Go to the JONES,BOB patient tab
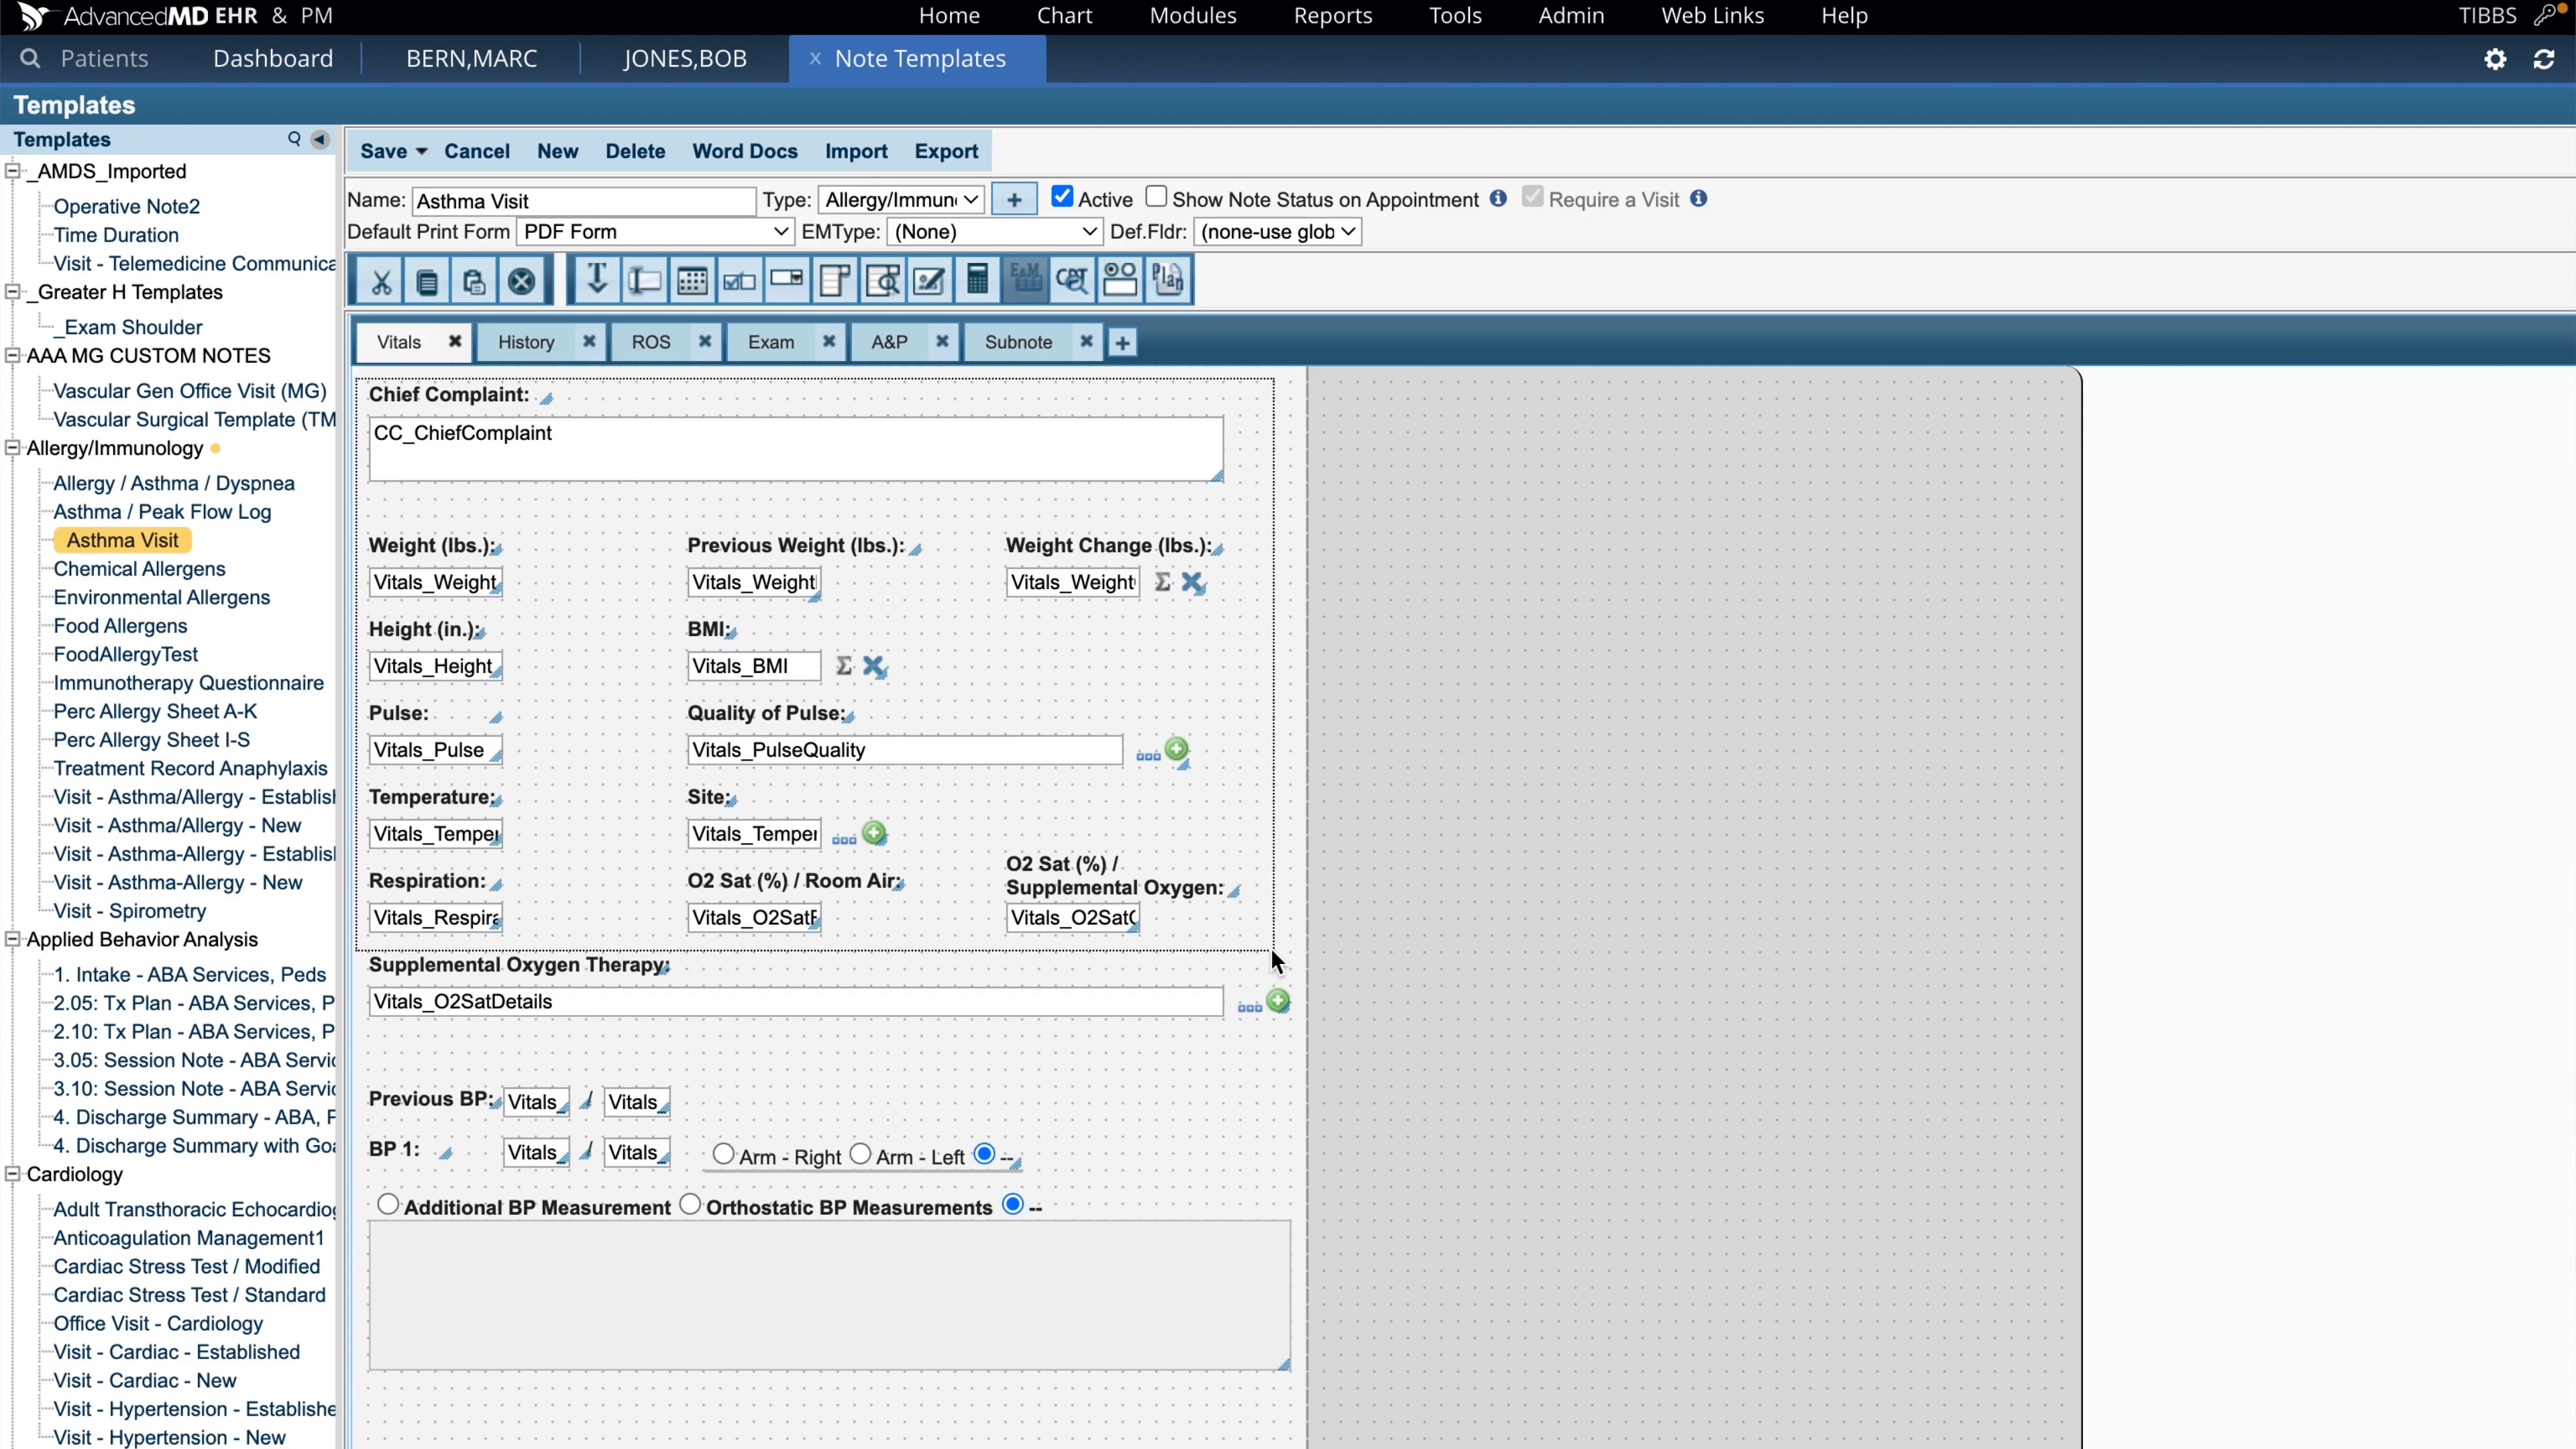 click(x=685, y=59)
